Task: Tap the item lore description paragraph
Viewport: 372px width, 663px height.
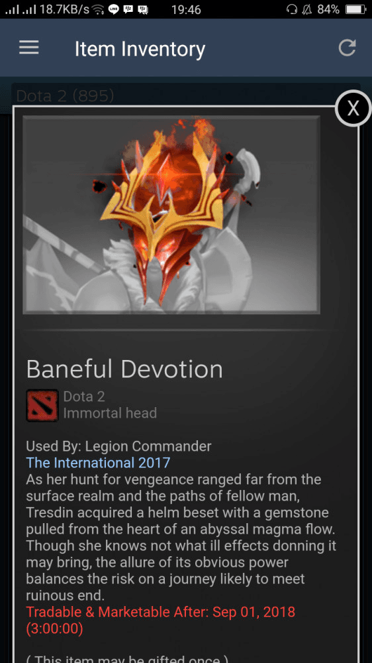Action: coord(181,537)
